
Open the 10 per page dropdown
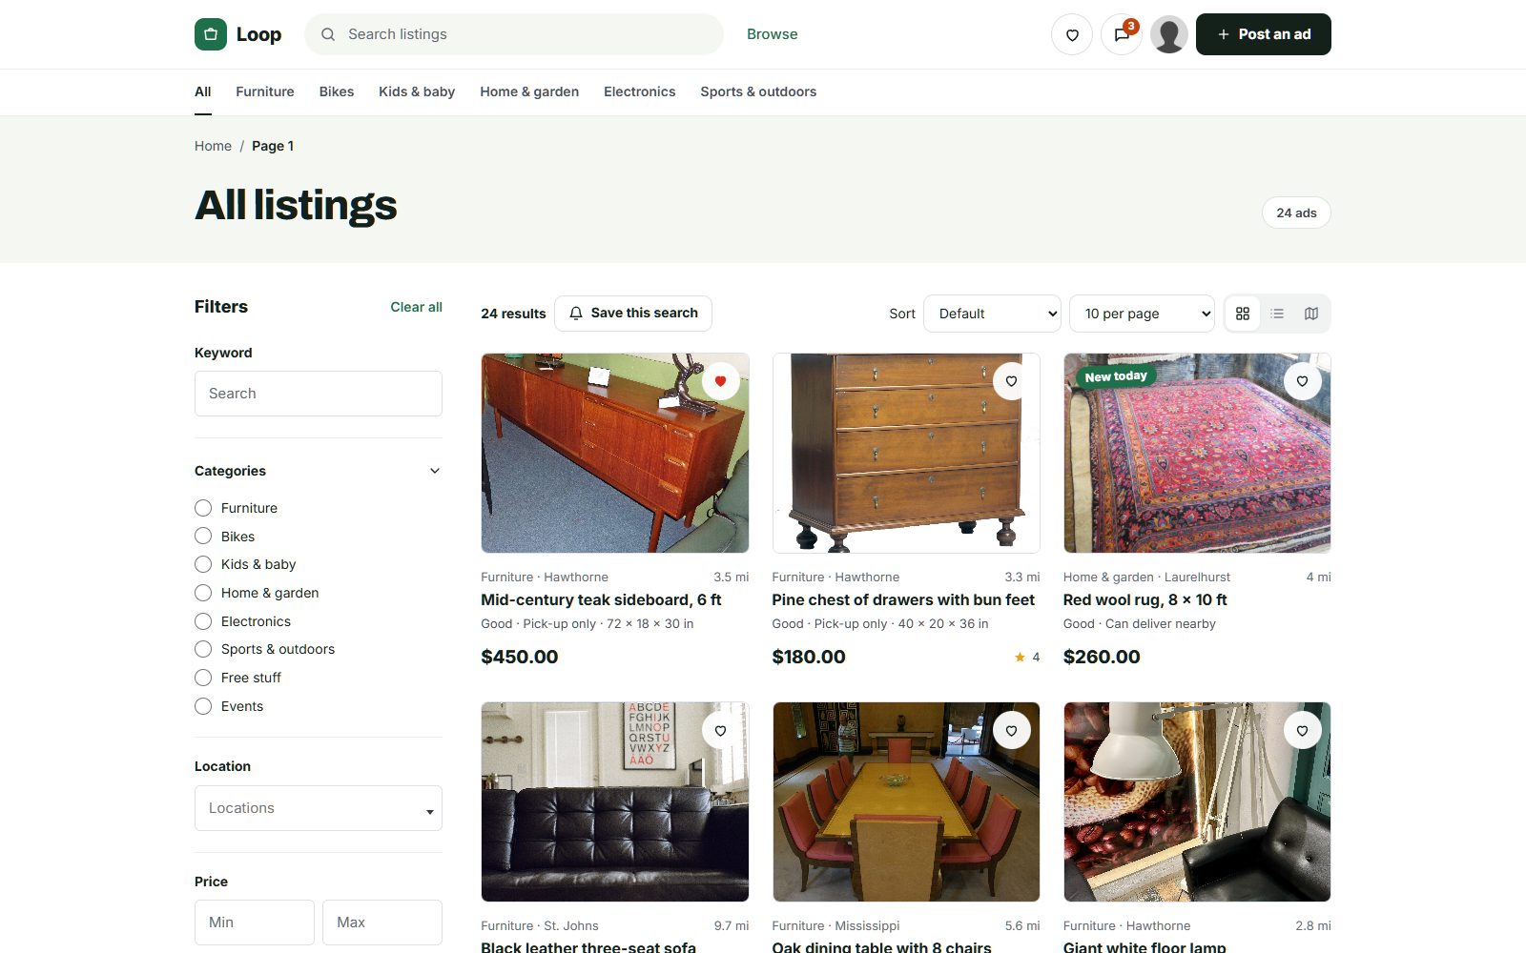(1142, 314)
